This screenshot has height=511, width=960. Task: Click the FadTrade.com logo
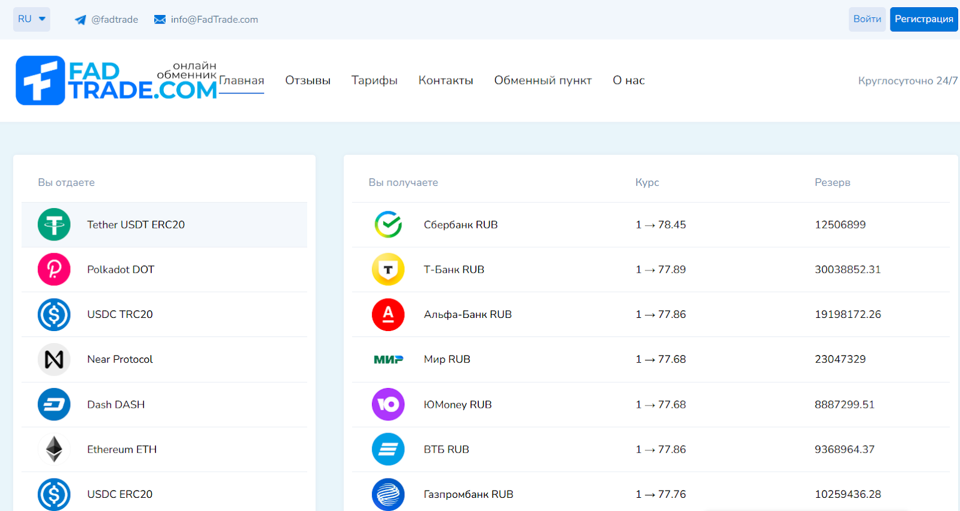116,80
